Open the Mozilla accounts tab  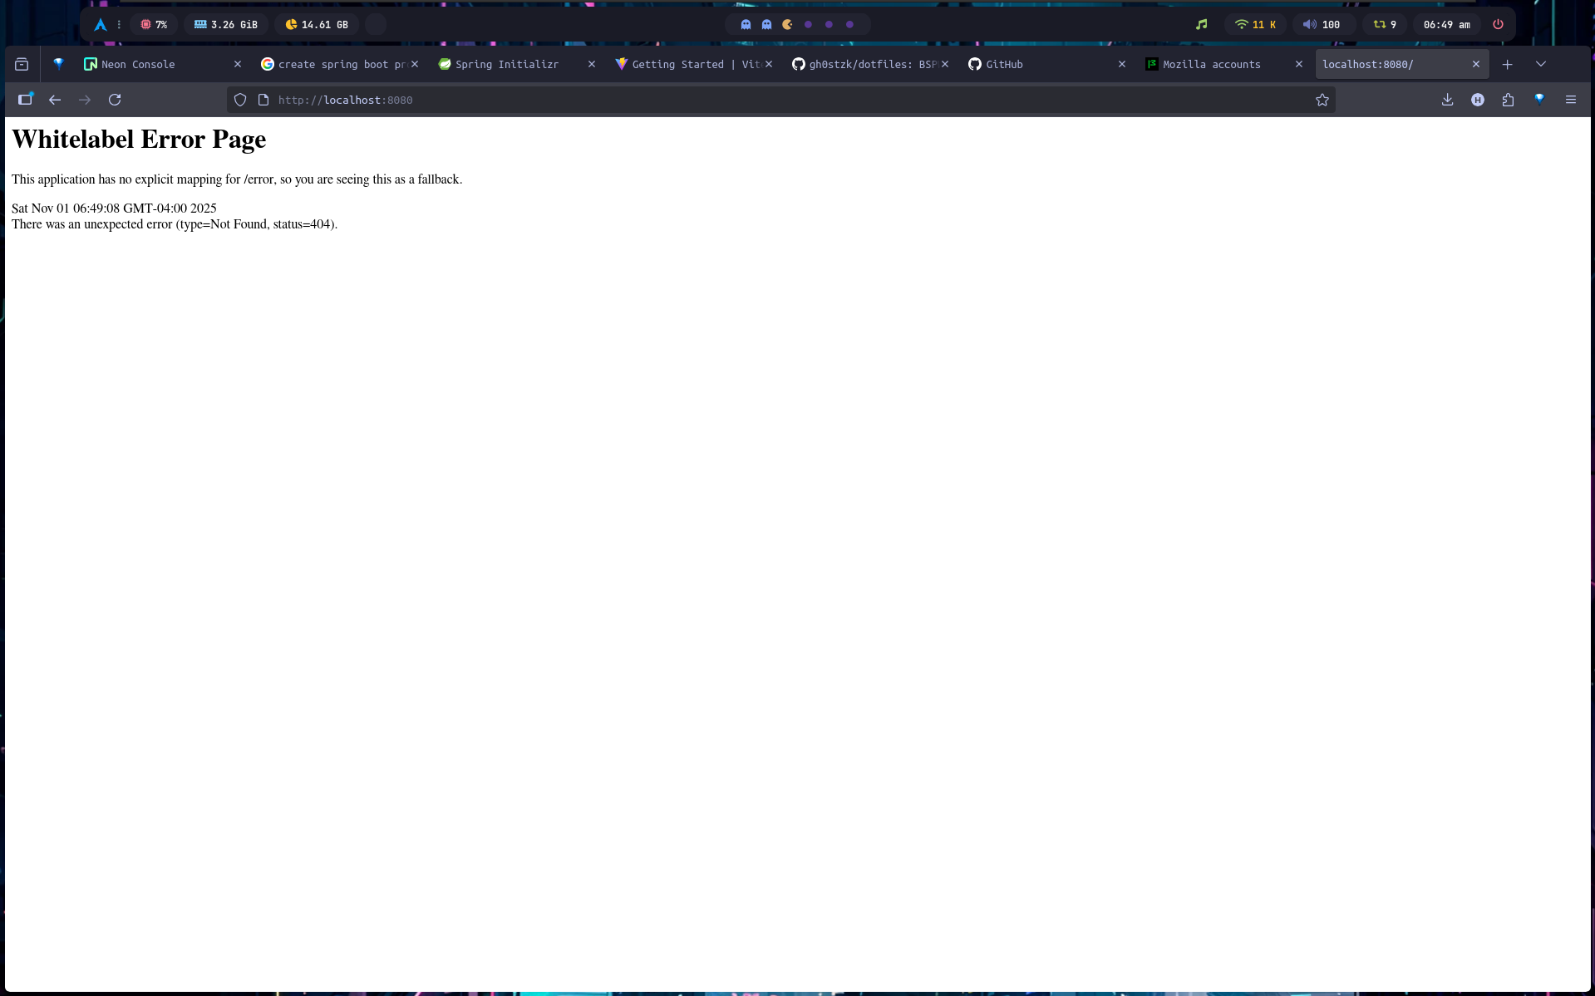click(x=1211, y=64)
